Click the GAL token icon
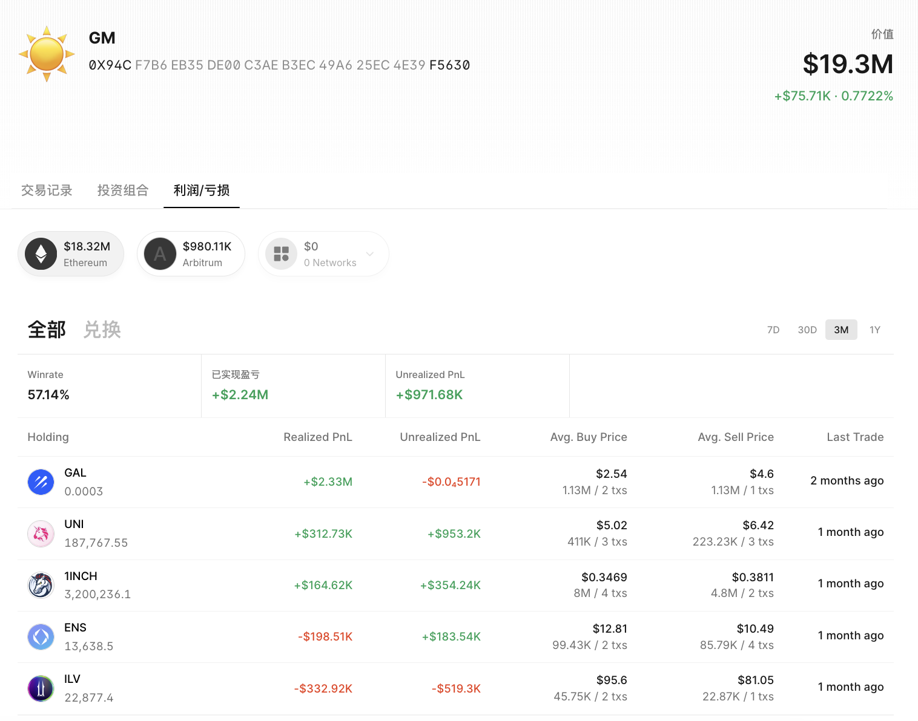 41,482
